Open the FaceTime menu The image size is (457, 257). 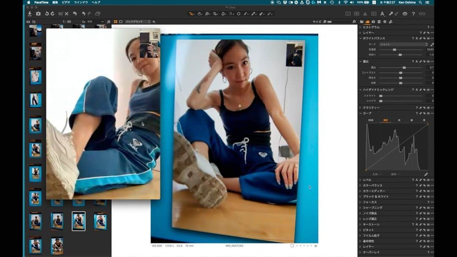pyautogui.click(x=41, y=3)
